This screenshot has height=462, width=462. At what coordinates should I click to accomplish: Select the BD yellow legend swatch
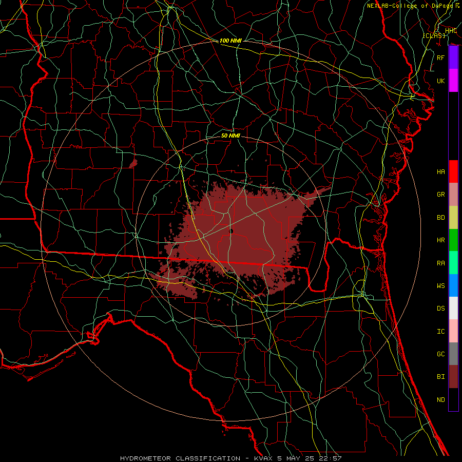453,218
